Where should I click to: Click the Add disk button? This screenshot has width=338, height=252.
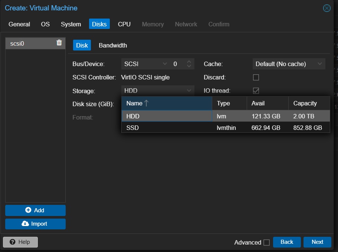(35, 210)
